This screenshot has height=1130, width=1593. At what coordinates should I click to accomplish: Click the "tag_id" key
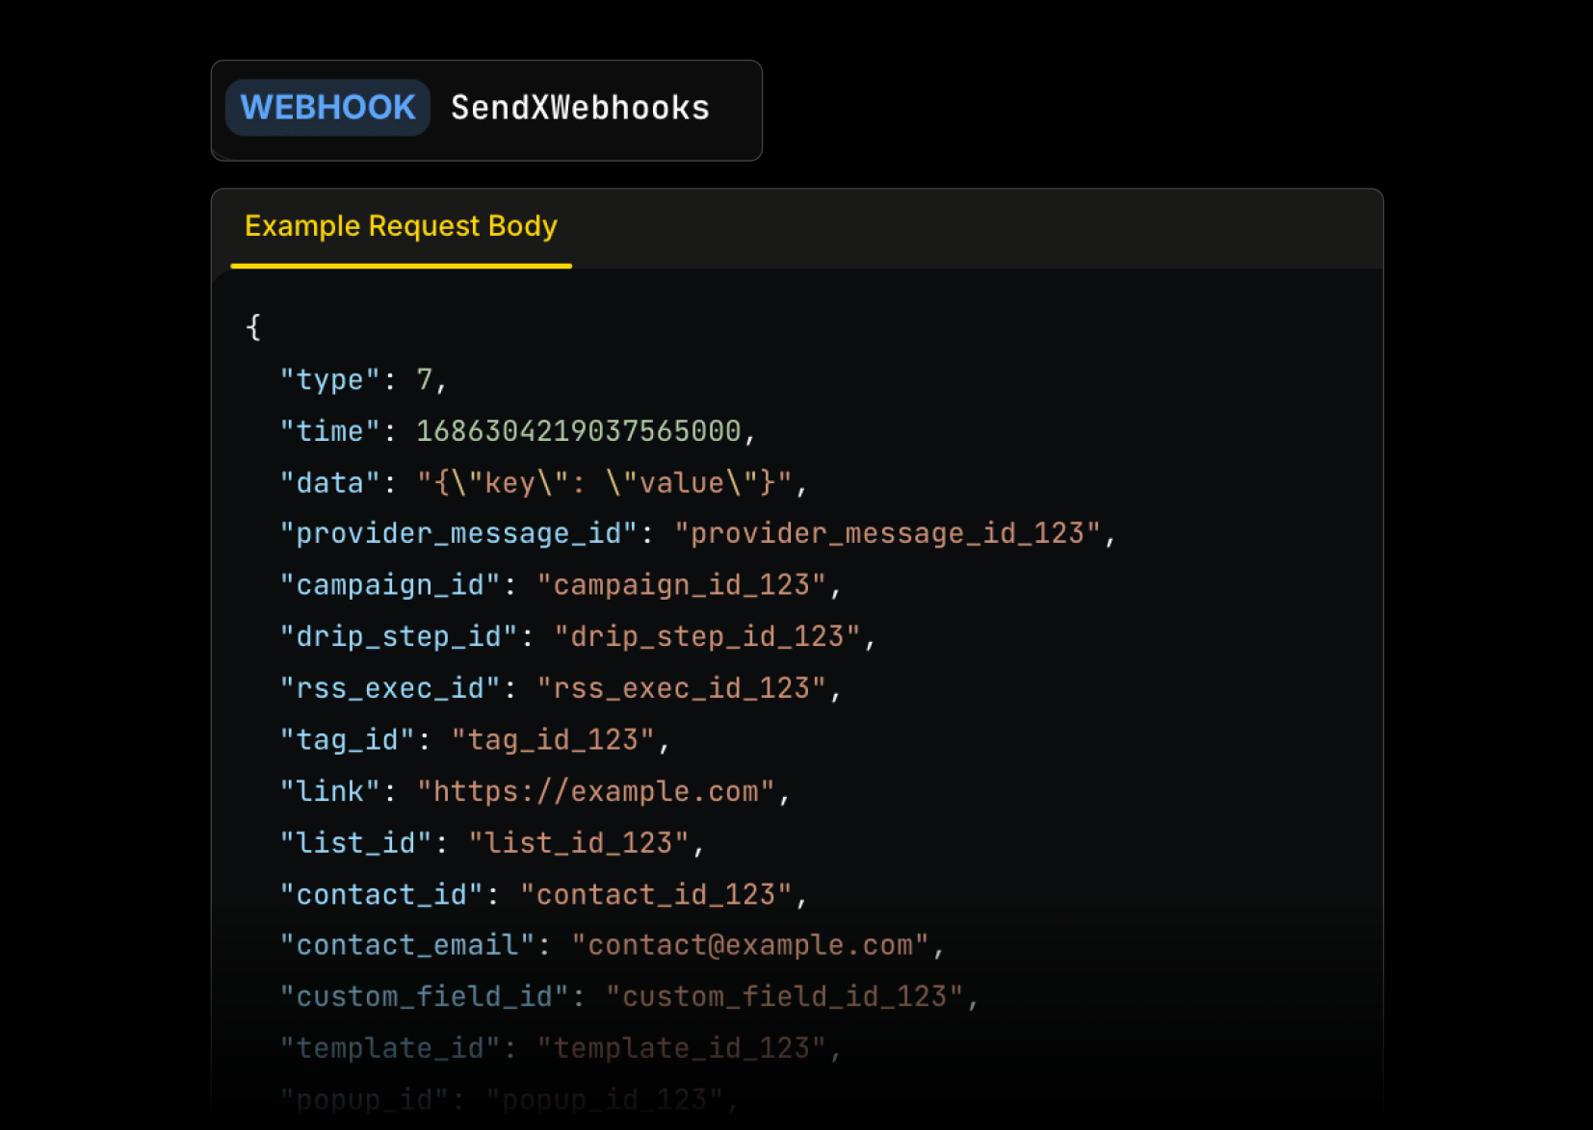click(x=348, y=740)
